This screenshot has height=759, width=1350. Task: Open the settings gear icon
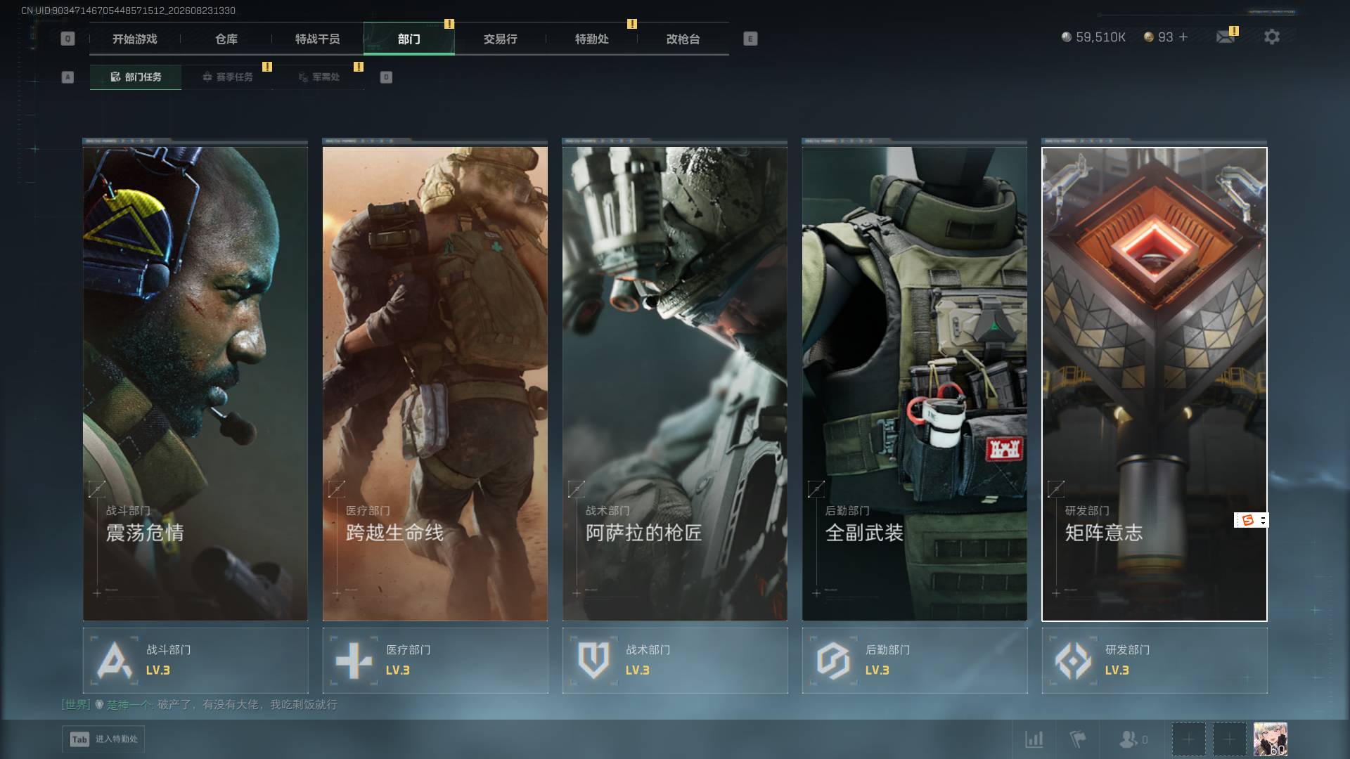click(x=1272, y=37)
